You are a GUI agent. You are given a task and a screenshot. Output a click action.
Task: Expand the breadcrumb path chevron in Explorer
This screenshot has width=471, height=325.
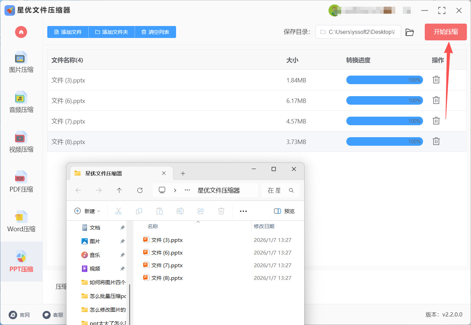175,190
